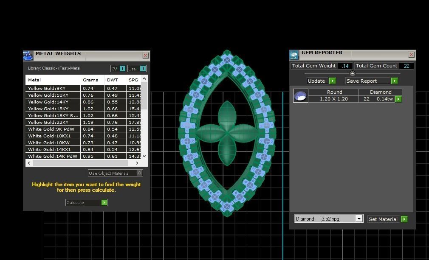
Task: Click the Grams column header
Action: [92, 80]
